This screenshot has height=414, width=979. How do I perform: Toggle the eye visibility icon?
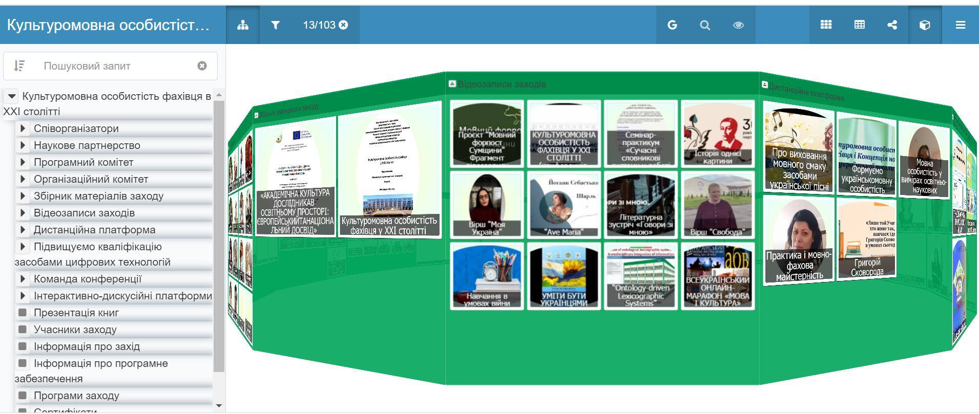738,25
